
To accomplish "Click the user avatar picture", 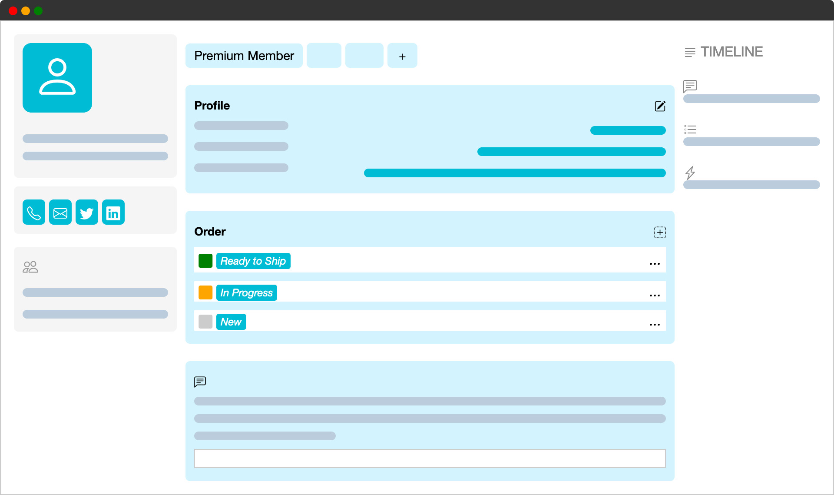I will coord(57,78).
